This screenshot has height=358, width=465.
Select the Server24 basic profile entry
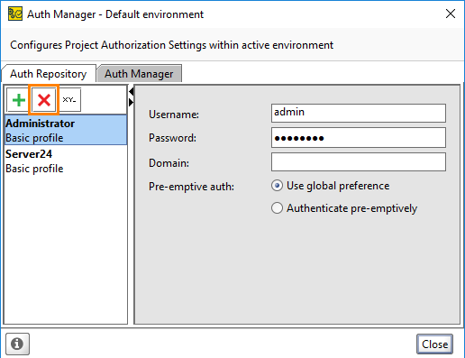[x=66, y=161]
